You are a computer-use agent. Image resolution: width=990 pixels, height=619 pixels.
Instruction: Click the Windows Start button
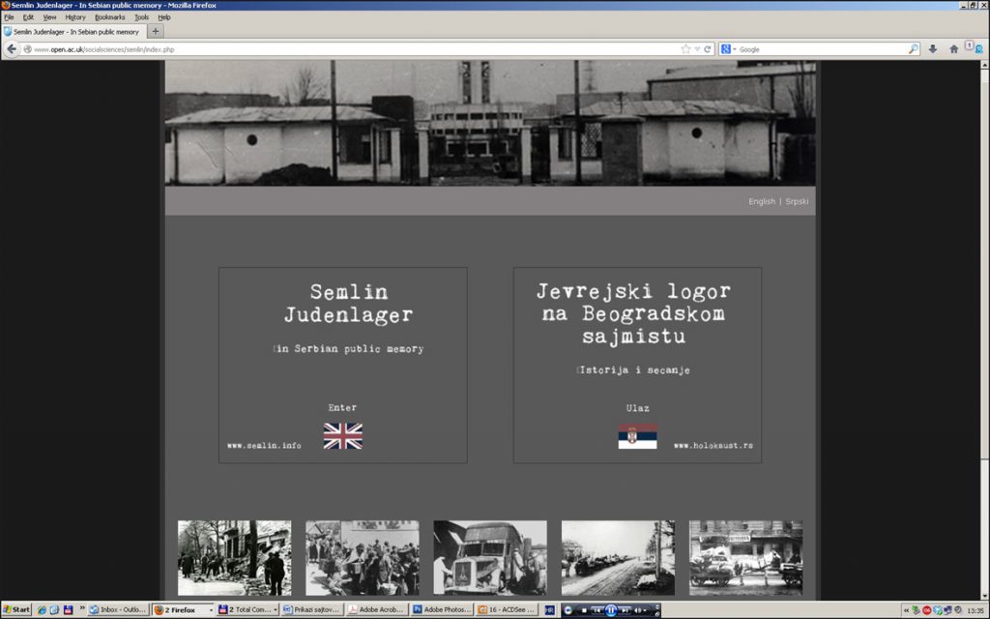coord(16,610)
